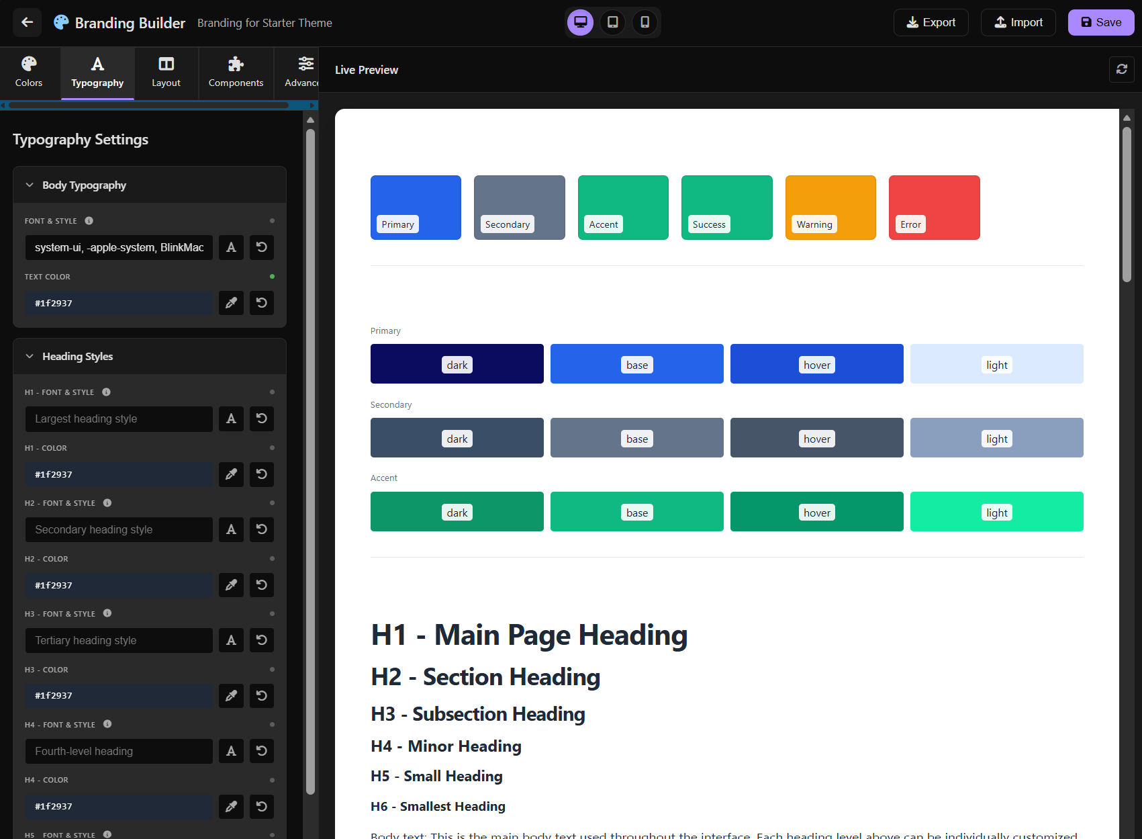Open eyedropper for body text color
This screenshot has height=839, width=1142.
[231, 303]
